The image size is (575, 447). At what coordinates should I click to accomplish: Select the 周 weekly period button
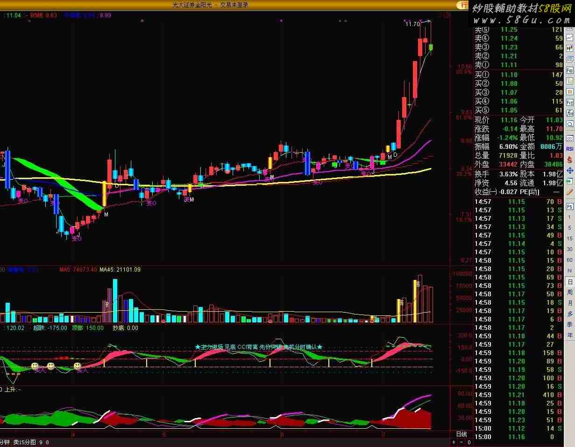570,293
